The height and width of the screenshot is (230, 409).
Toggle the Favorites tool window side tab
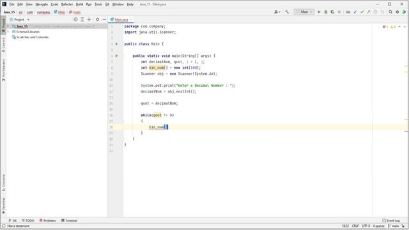click(x=3, y=205)
